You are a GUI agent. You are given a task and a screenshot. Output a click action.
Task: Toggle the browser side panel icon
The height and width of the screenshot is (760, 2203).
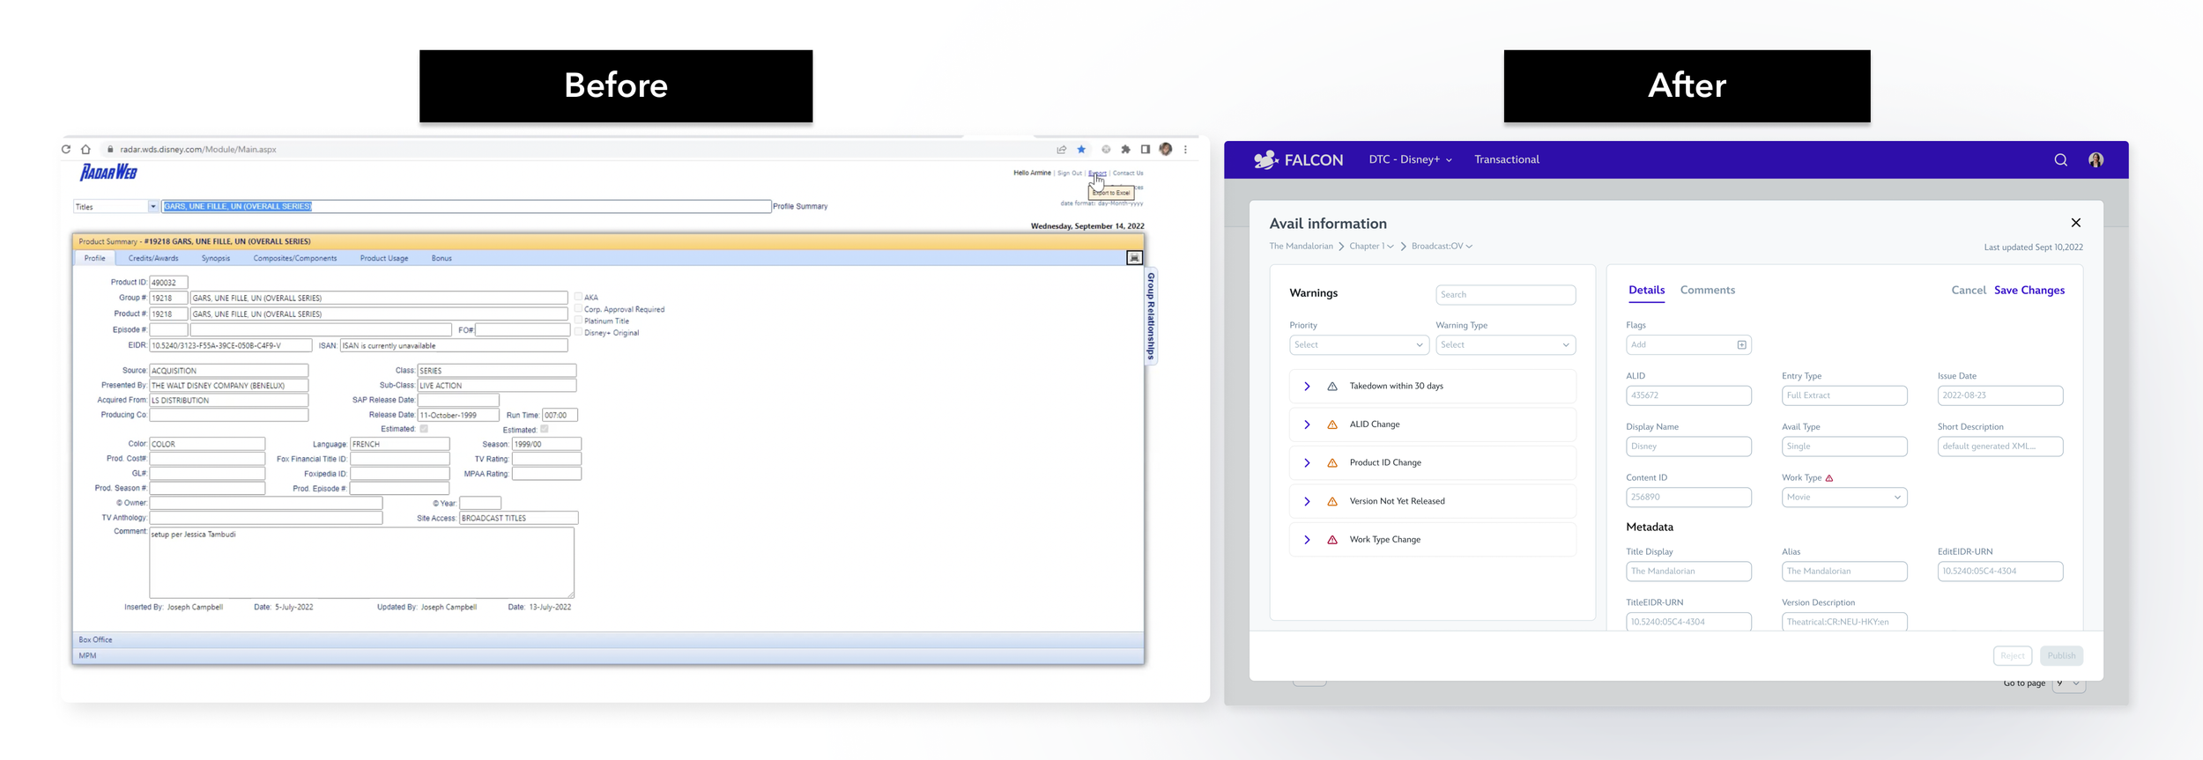(x=1146, y=150)
